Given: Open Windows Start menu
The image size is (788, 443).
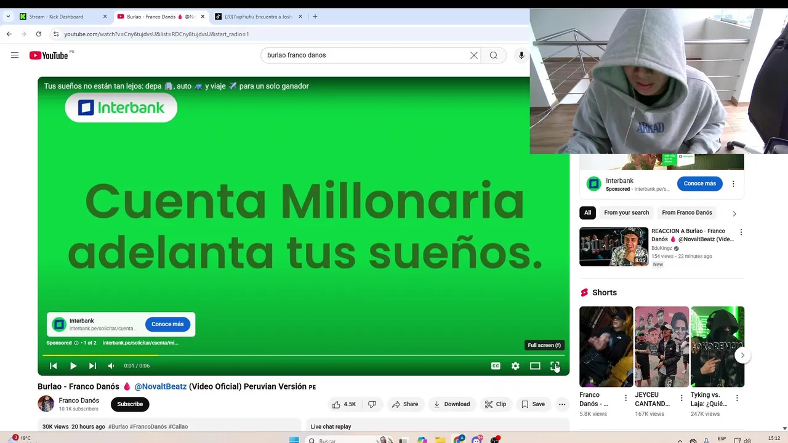Looking at the screenshot, I should pyautogui.click(x=294, y=440).
